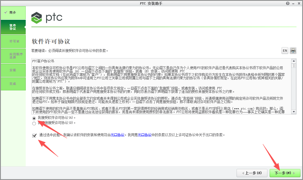Select the 我接受软件许可协议 radio button
Screen dimensions: 303x180
(34, 118)
